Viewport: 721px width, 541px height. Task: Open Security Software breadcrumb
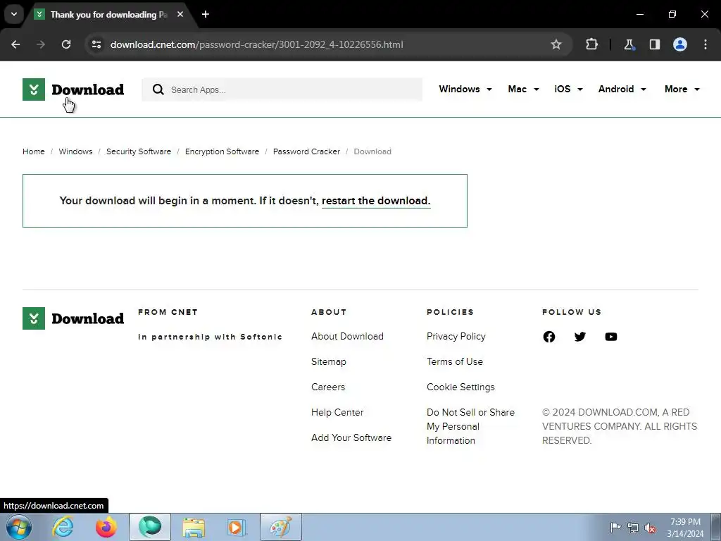[139, 151]
